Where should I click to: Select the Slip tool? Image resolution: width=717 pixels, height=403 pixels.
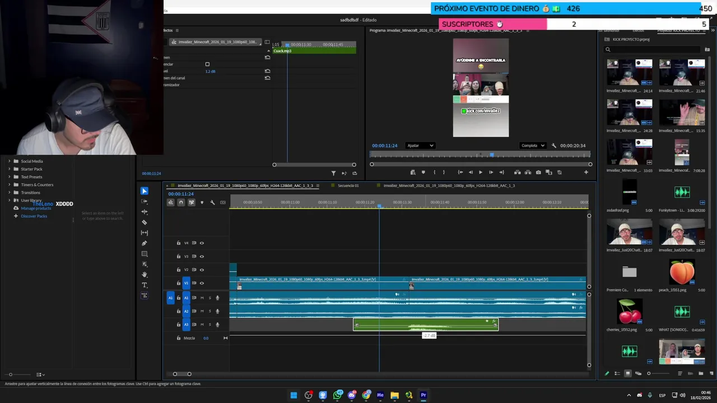(145, 233)
